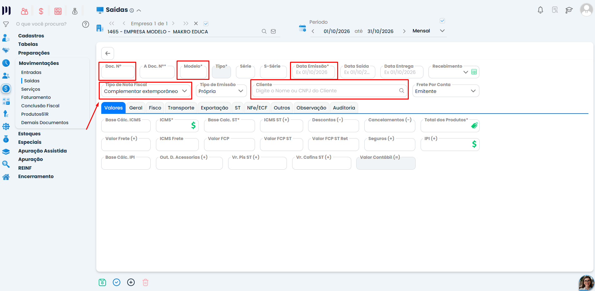This screenshot has height=291, width=595.
Task: Open Entradas under Movimentações
Action: 31,72
